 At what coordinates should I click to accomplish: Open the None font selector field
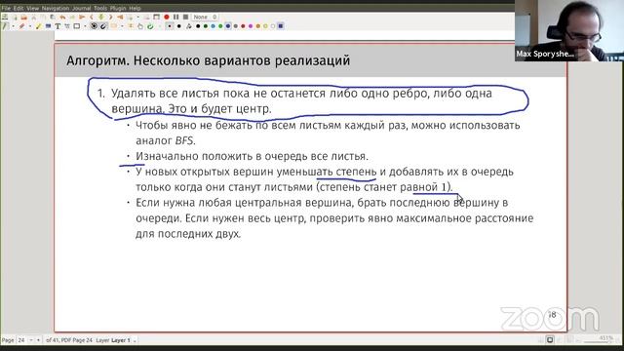[x=206, y=18]
